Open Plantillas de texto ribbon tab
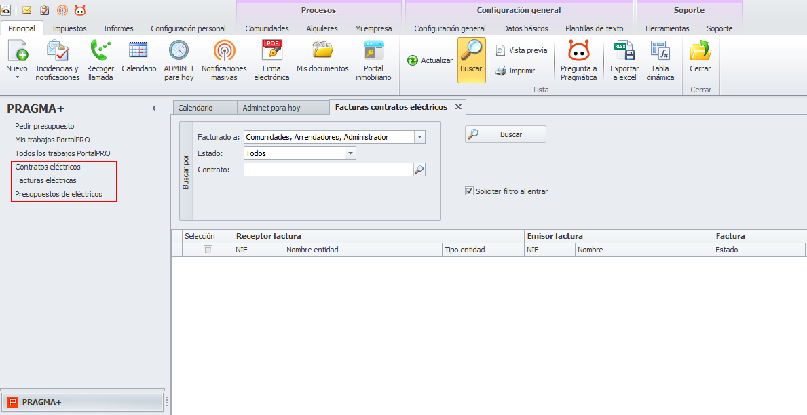The width and height of the screenshot is (807, 415). [x=595, y=28]
